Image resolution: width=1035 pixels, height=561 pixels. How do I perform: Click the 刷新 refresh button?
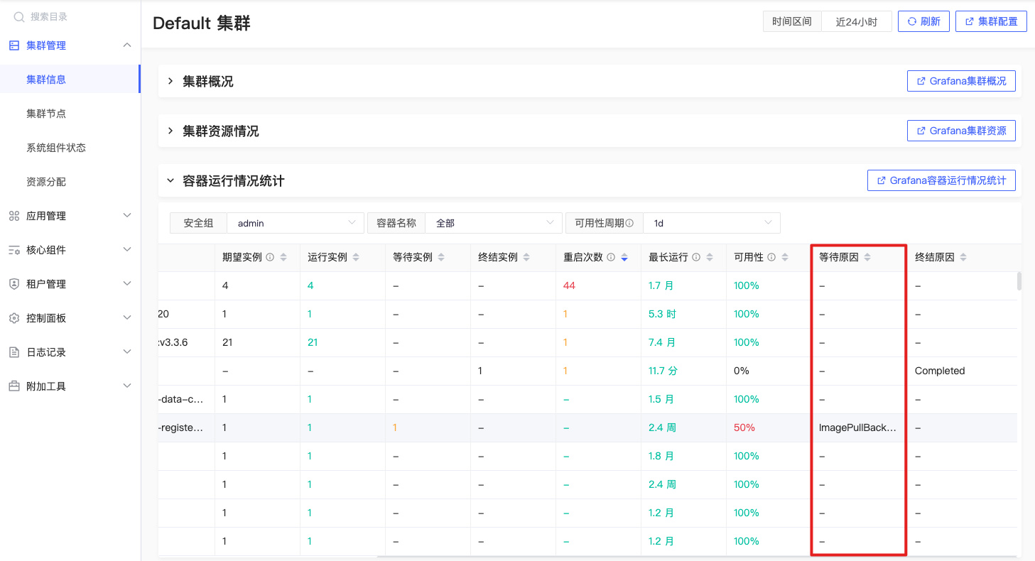923,21
